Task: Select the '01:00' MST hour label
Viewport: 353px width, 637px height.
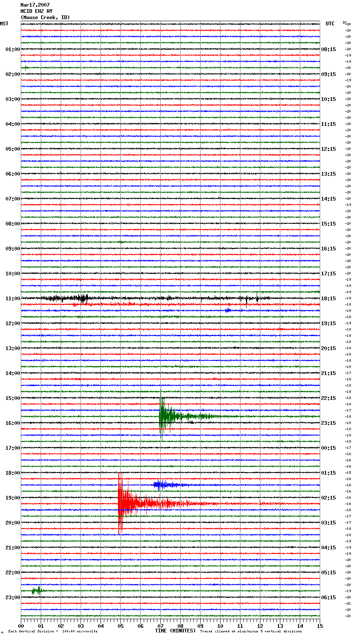Action: tap(12, 49)
